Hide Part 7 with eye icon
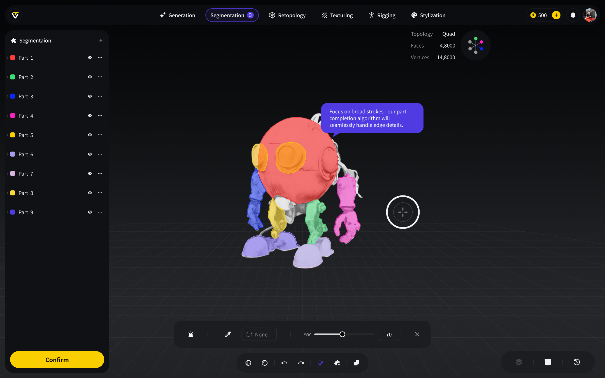This screenshot has height=378, width=605. coord(90,173)
